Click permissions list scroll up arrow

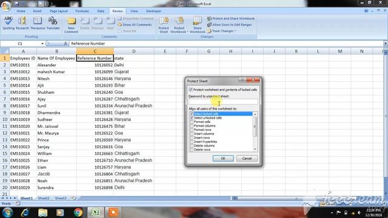(255, 114)
